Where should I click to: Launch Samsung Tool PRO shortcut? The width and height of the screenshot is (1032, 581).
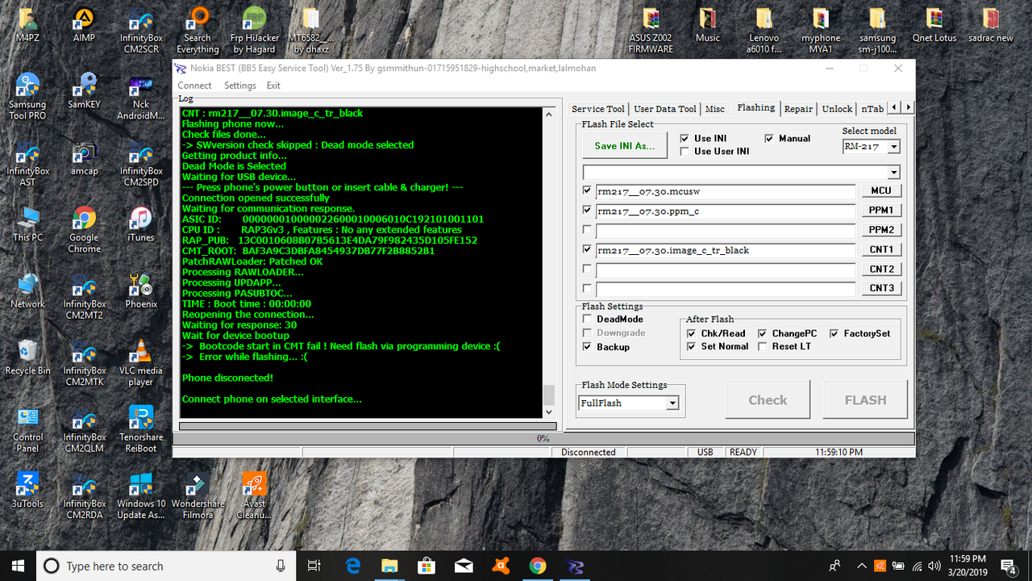[x=27, y=96]
